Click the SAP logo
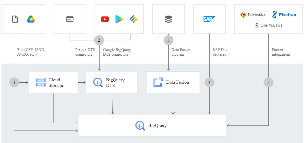The height and width of the screenshot is (143, 304). tap(209, 19)
